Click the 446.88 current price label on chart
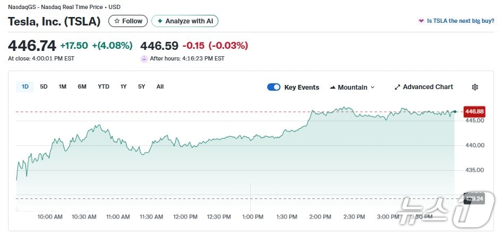Viewport: 502px width, 235px height. (474, 111)
